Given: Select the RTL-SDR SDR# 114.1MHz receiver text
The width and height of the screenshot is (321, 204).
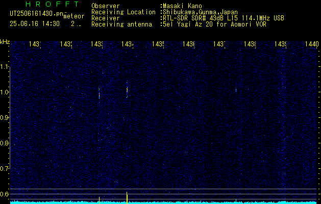Looking at the screenshot, I should pyautogui.click(x=224, y=18).
